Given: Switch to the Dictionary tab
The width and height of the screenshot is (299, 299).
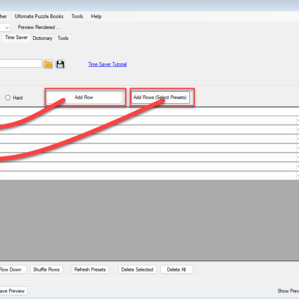Looking at the screenshot, I should coord(42,38).
